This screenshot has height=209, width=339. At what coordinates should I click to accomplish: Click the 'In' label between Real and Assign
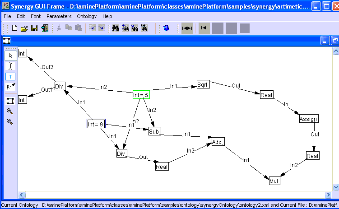click(x=286, y=104)
